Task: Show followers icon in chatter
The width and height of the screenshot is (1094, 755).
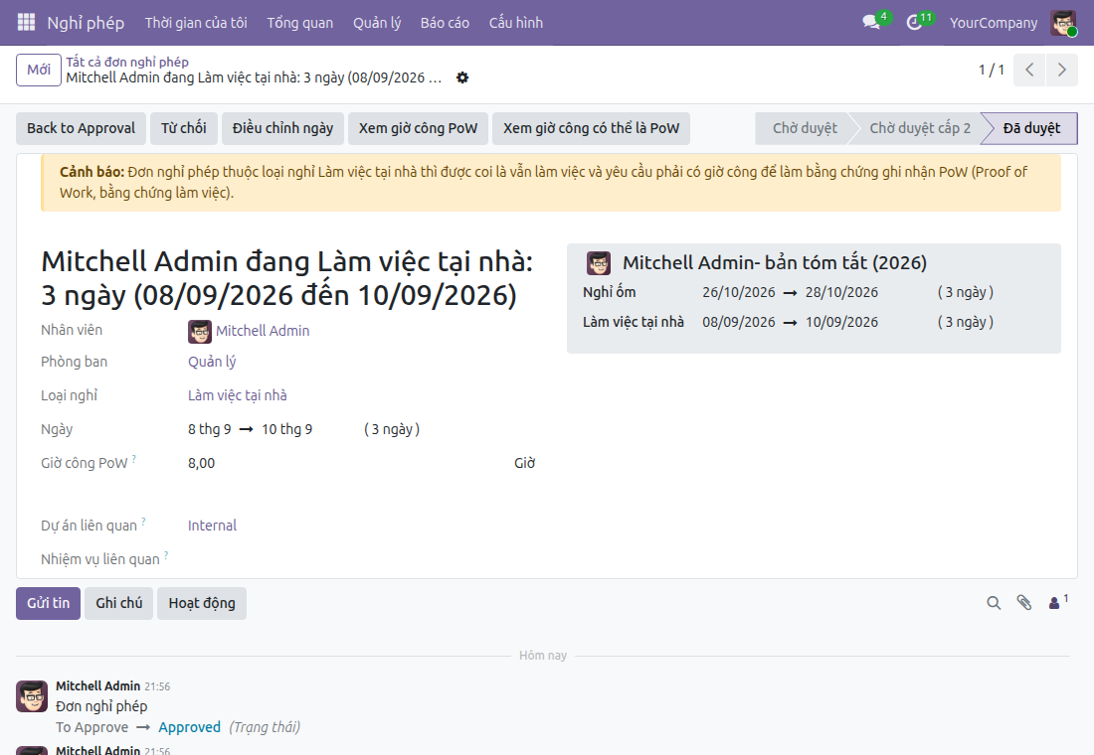Action: point(1058,602)
